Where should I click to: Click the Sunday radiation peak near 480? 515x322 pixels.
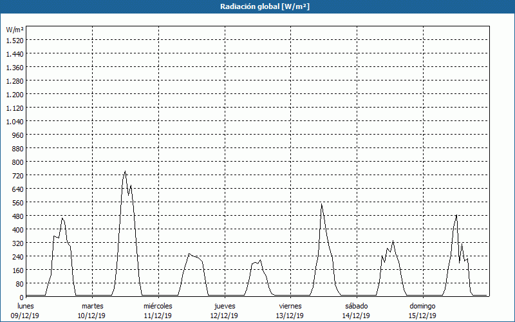click(456, 215)
